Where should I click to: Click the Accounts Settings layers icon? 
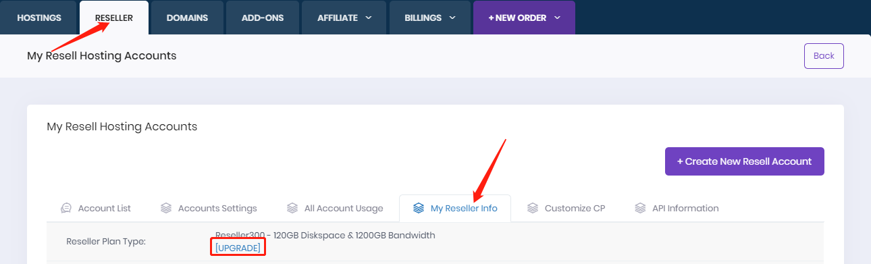[166, 208]
